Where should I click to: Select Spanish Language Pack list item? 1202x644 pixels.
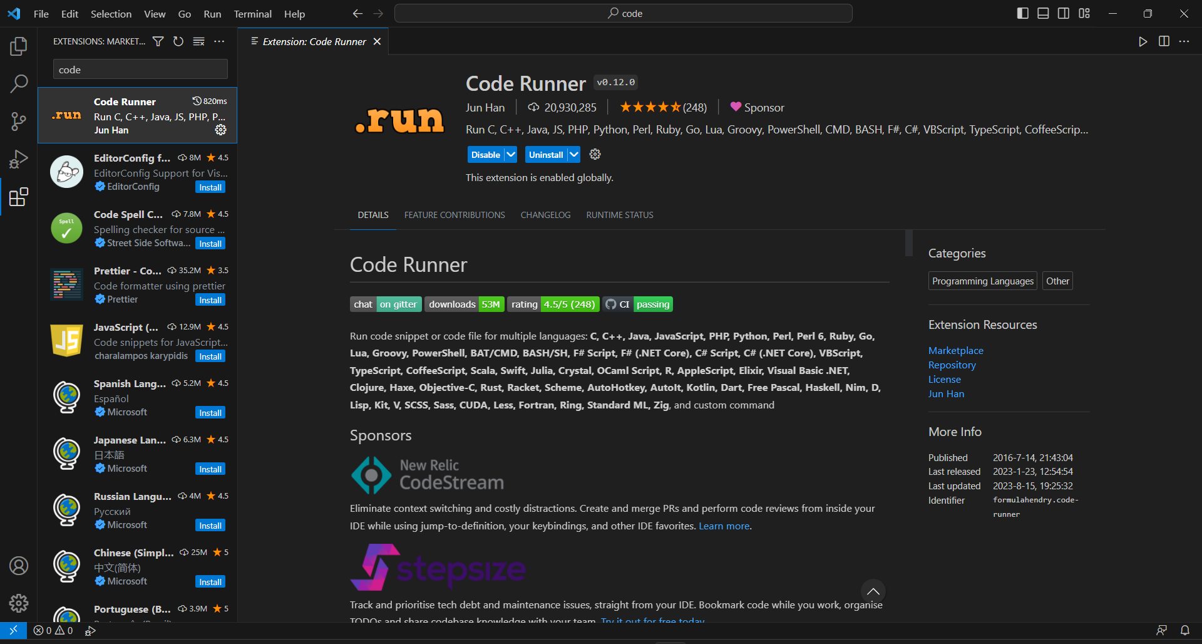137,397
